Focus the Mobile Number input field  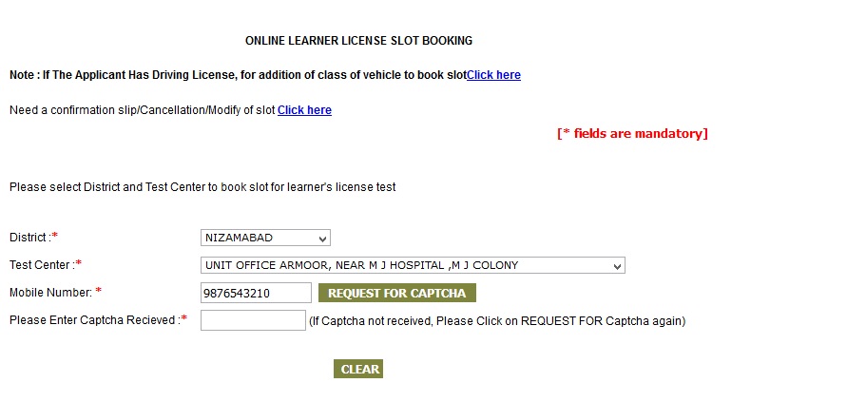click(256, 293)
